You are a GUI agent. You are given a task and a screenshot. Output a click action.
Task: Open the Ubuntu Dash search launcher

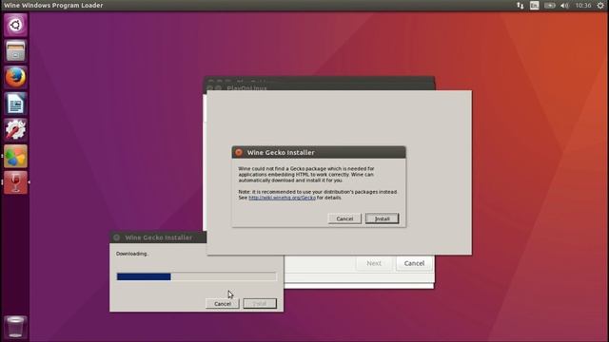(x=15, y=26)
